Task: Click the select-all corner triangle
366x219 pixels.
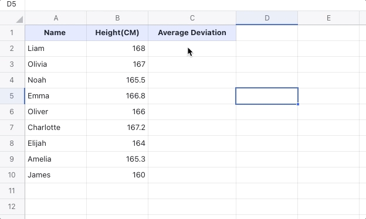Action: [19, 19]
